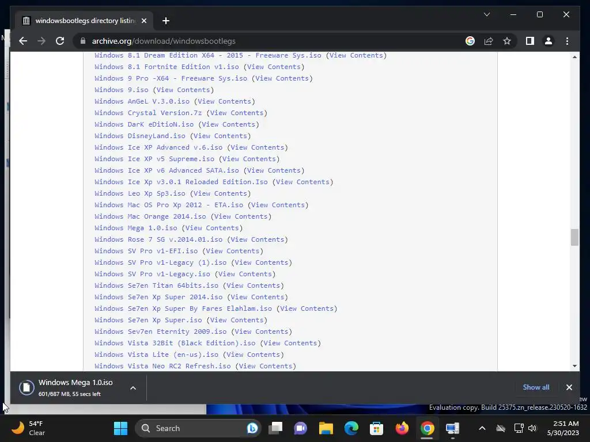The width and height of the screenshot is (590, 442).
Task: Click the cloud sync tray icon
Action: pyautogui.click(x=501, y=428)
